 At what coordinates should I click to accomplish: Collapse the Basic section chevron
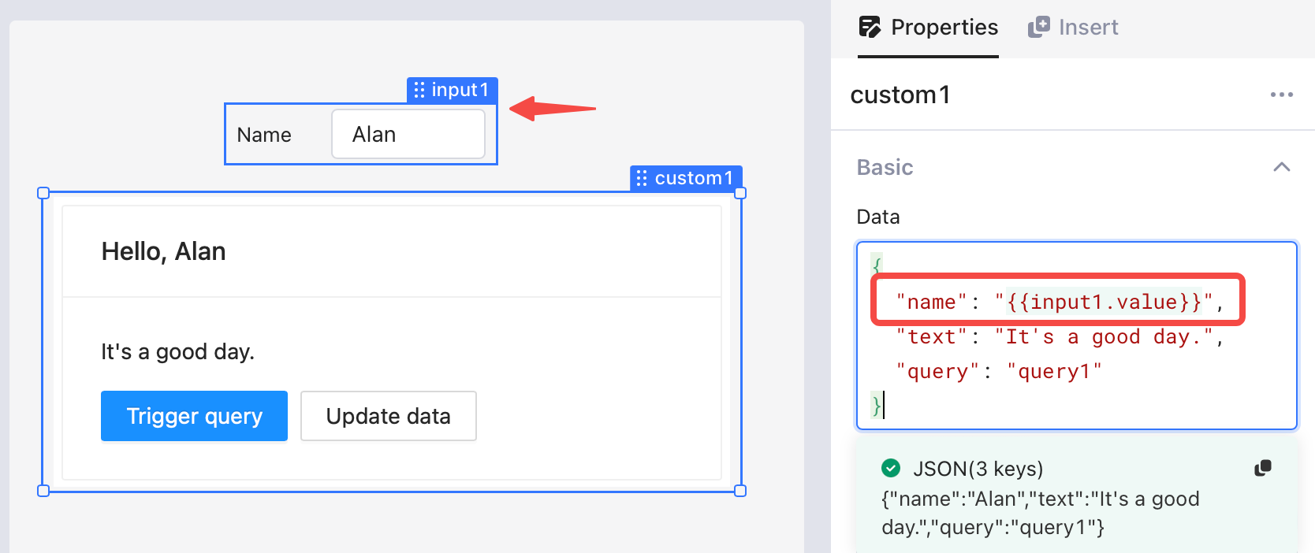pyautogui.click(x=1282, y=167)
